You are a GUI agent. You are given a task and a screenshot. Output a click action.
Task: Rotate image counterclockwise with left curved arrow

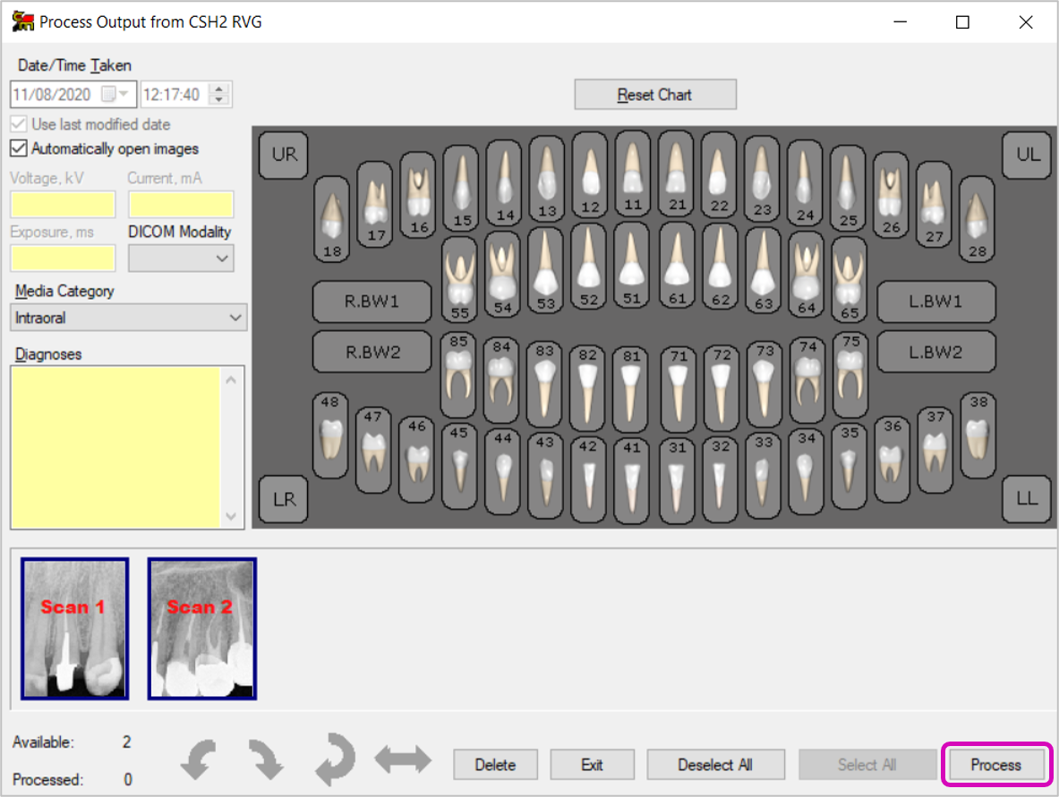click(x=199, y=760)
